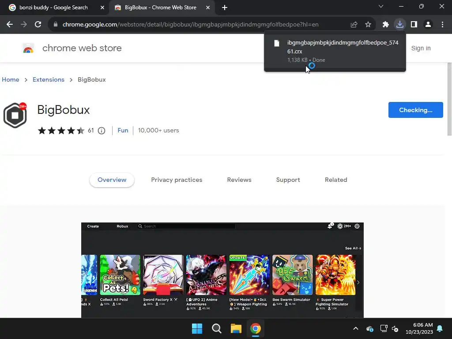Open the Fun category link
Image resolution: width=452 pixels, height=339 pixels.
point(123,130)
